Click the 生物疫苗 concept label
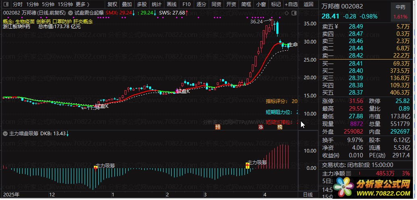The image size is (417, 200). [x=25, y=21]
